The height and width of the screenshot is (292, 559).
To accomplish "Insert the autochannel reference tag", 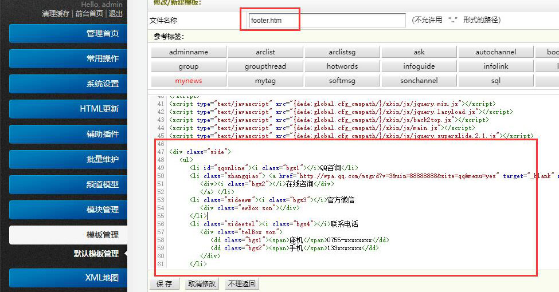I will (496, 52).
